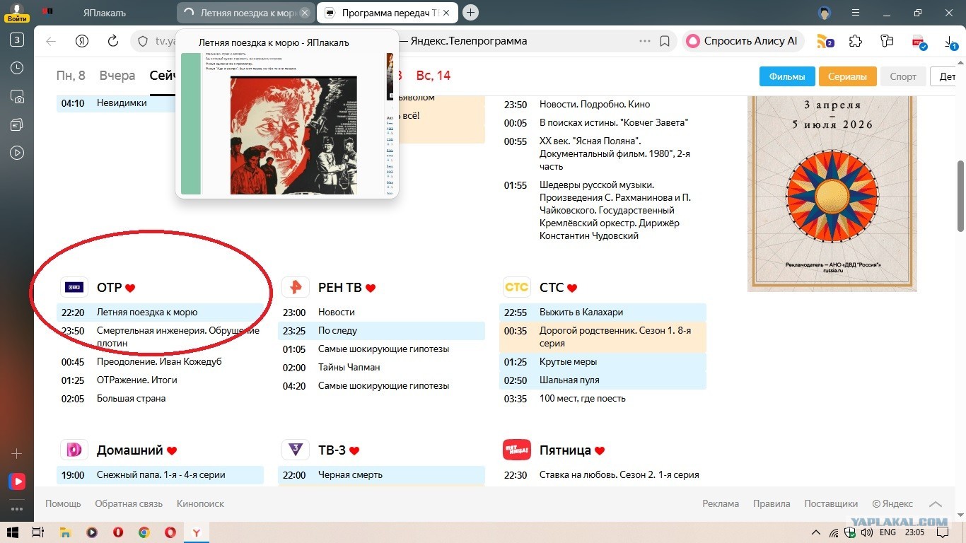Open the ТВ-3 channel logo
966x543 pixels.
click(296, 450)
